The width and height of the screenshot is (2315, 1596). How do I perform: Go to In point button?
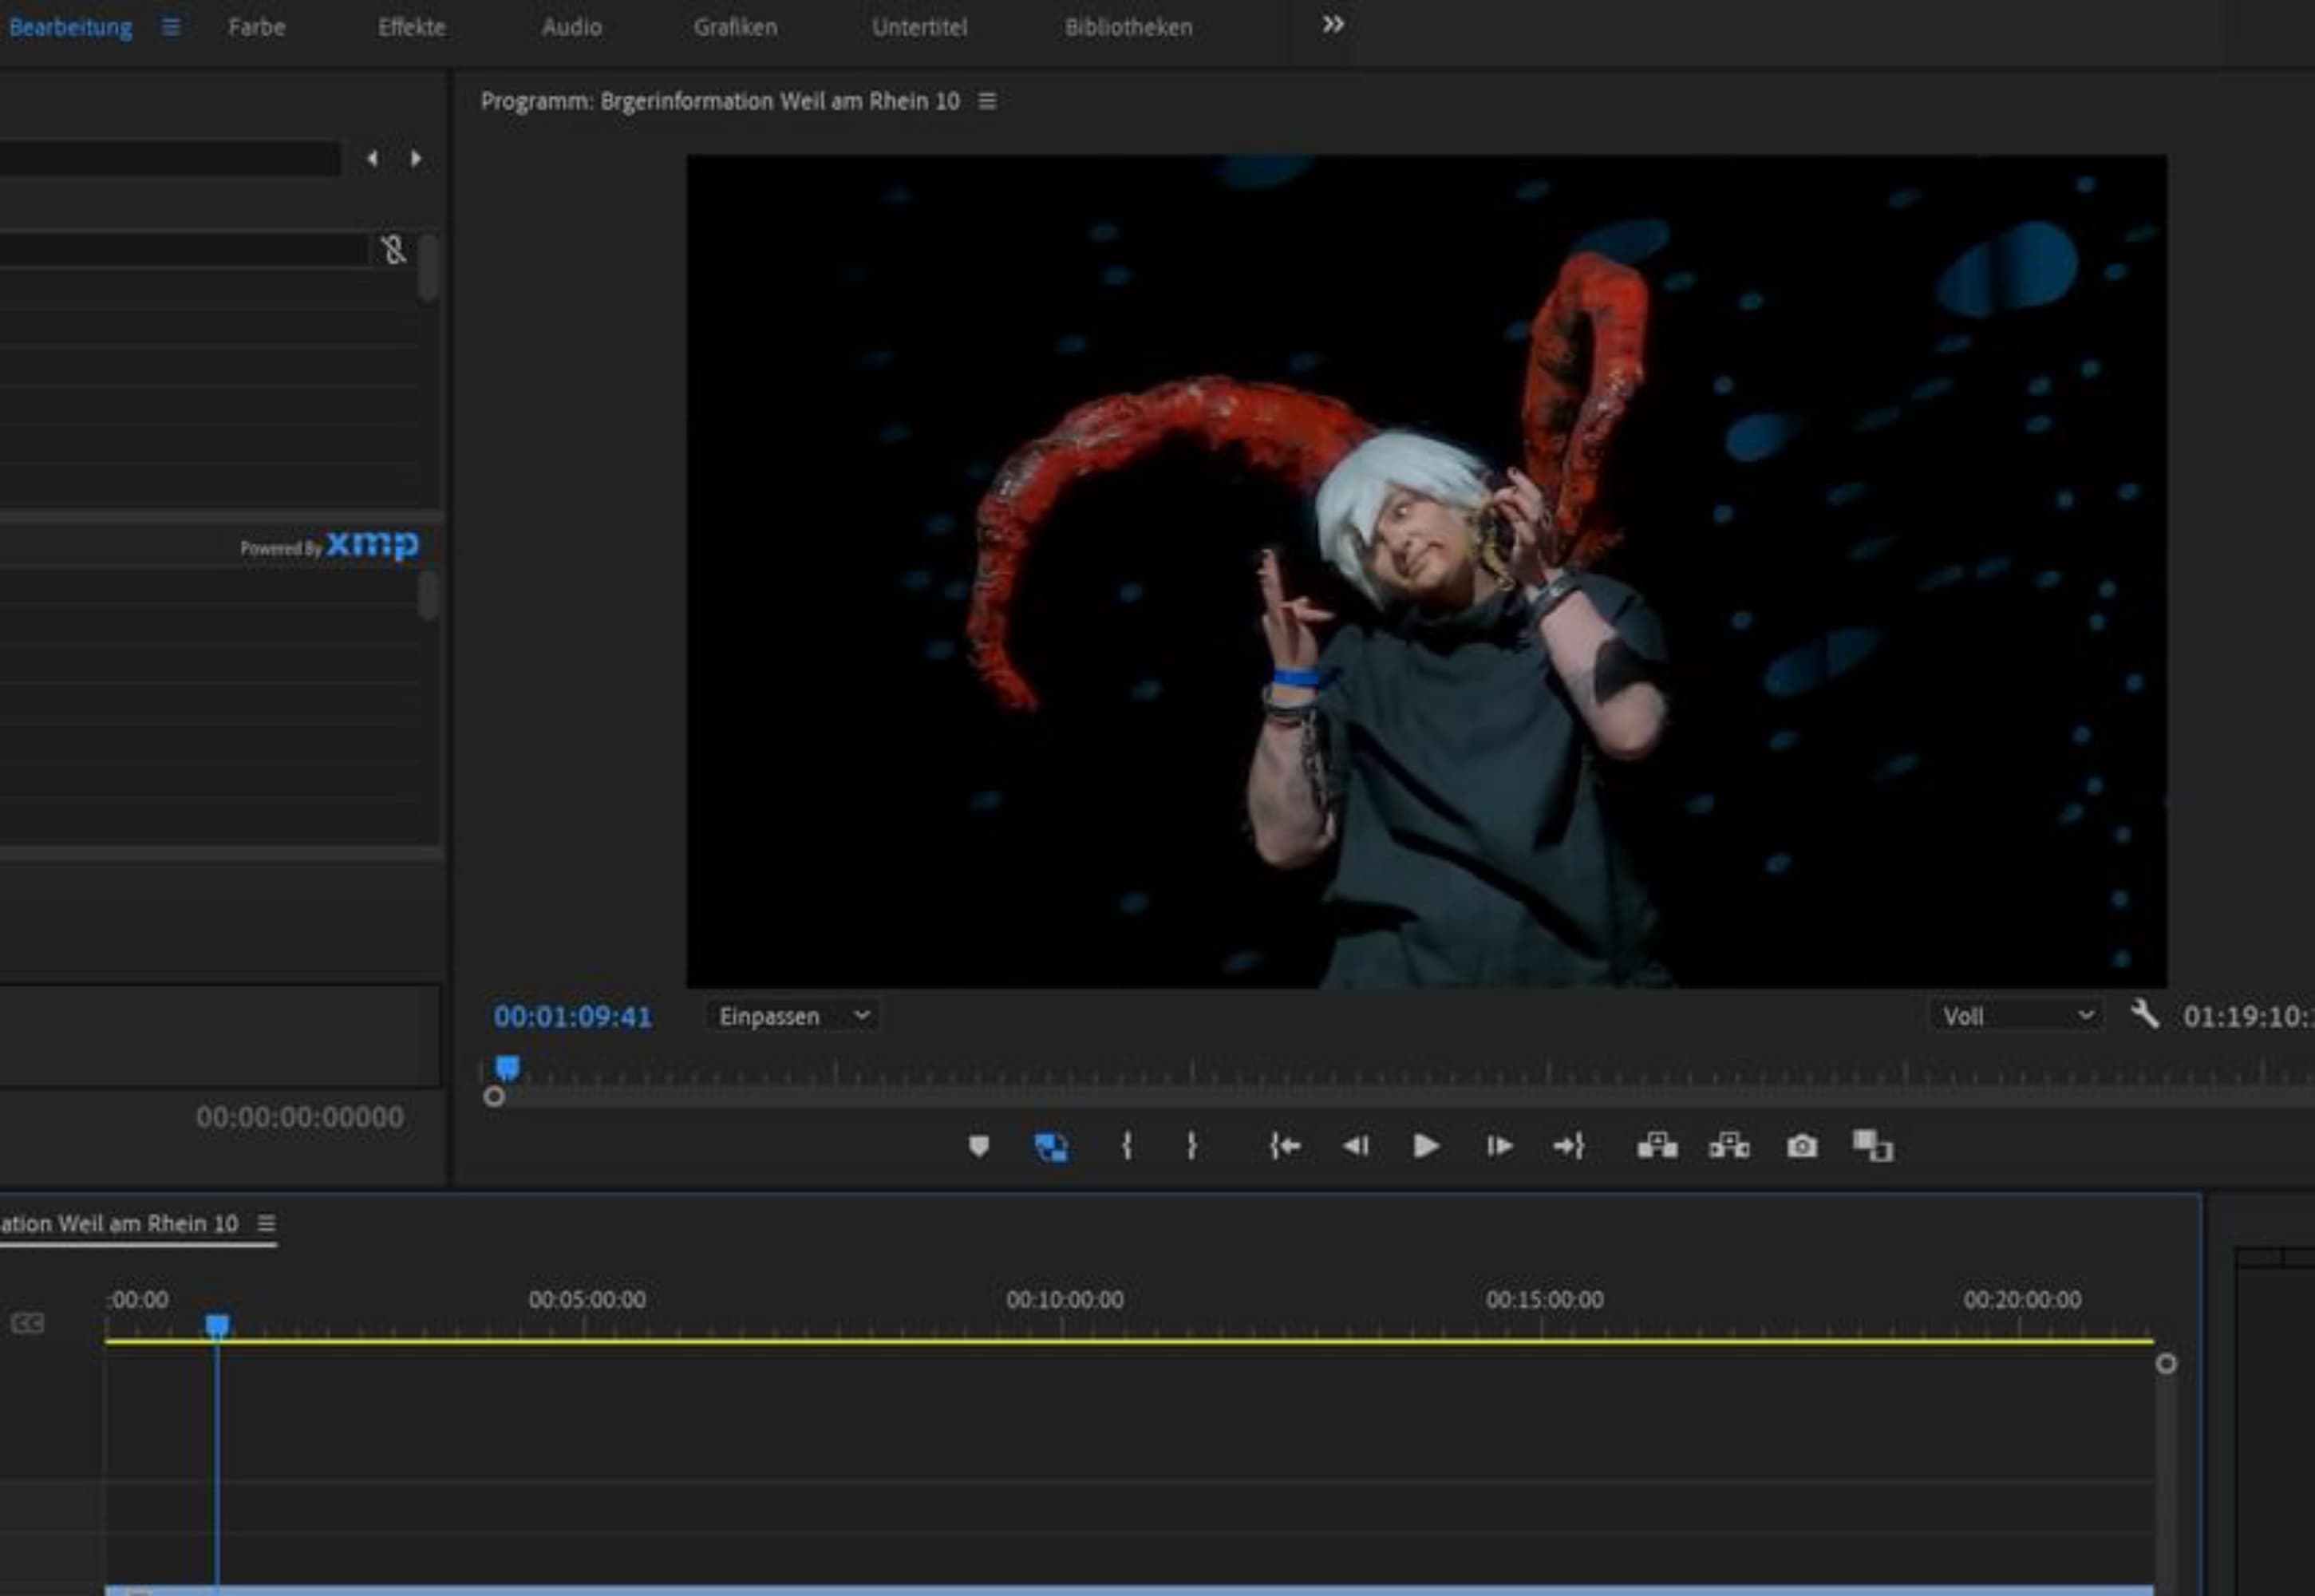click(x=1284, y=1146)
